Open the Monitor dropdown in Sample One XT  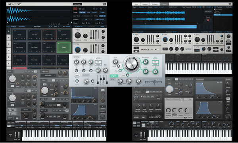157,7
